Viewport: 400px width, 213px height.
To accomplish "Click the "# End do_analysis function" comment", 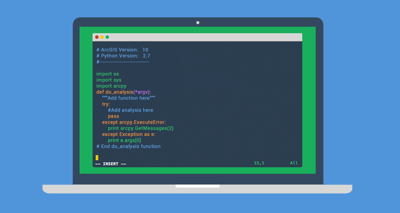I will pos(128,146).
